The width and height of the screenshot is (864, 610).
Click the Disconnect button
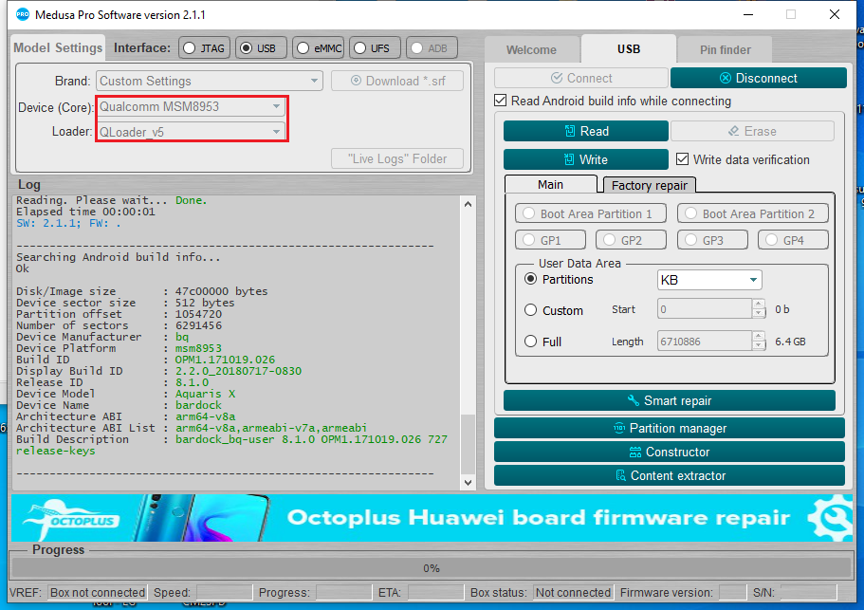tap(758, 78)
